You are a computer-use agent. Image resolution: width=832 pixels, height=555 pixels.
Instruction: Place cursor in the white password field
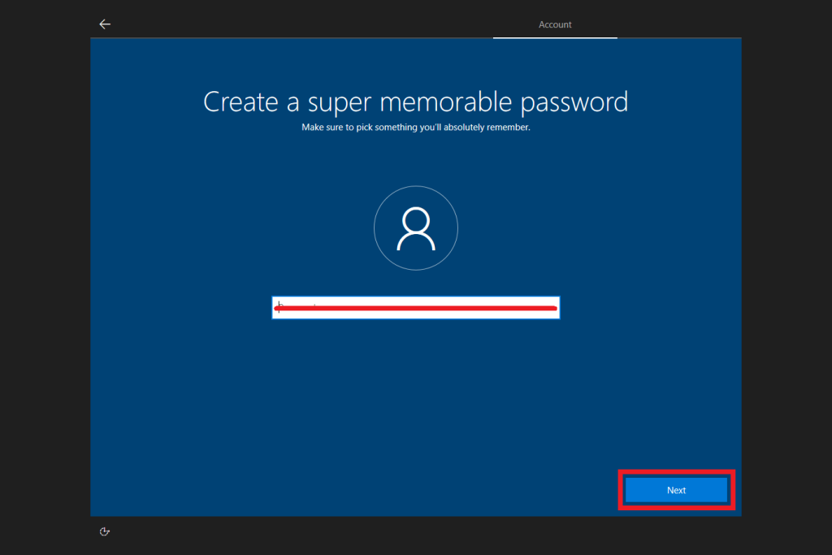[x=415, y=308]
